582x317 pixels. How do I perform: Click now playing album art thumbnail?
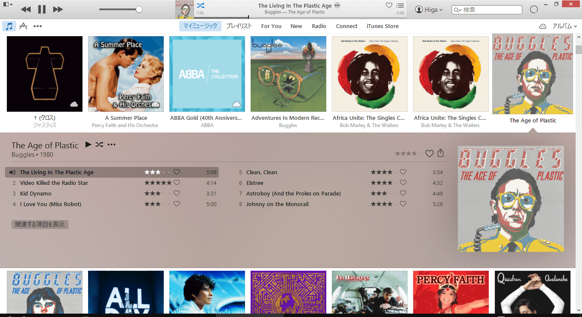[x=184, y=9]
